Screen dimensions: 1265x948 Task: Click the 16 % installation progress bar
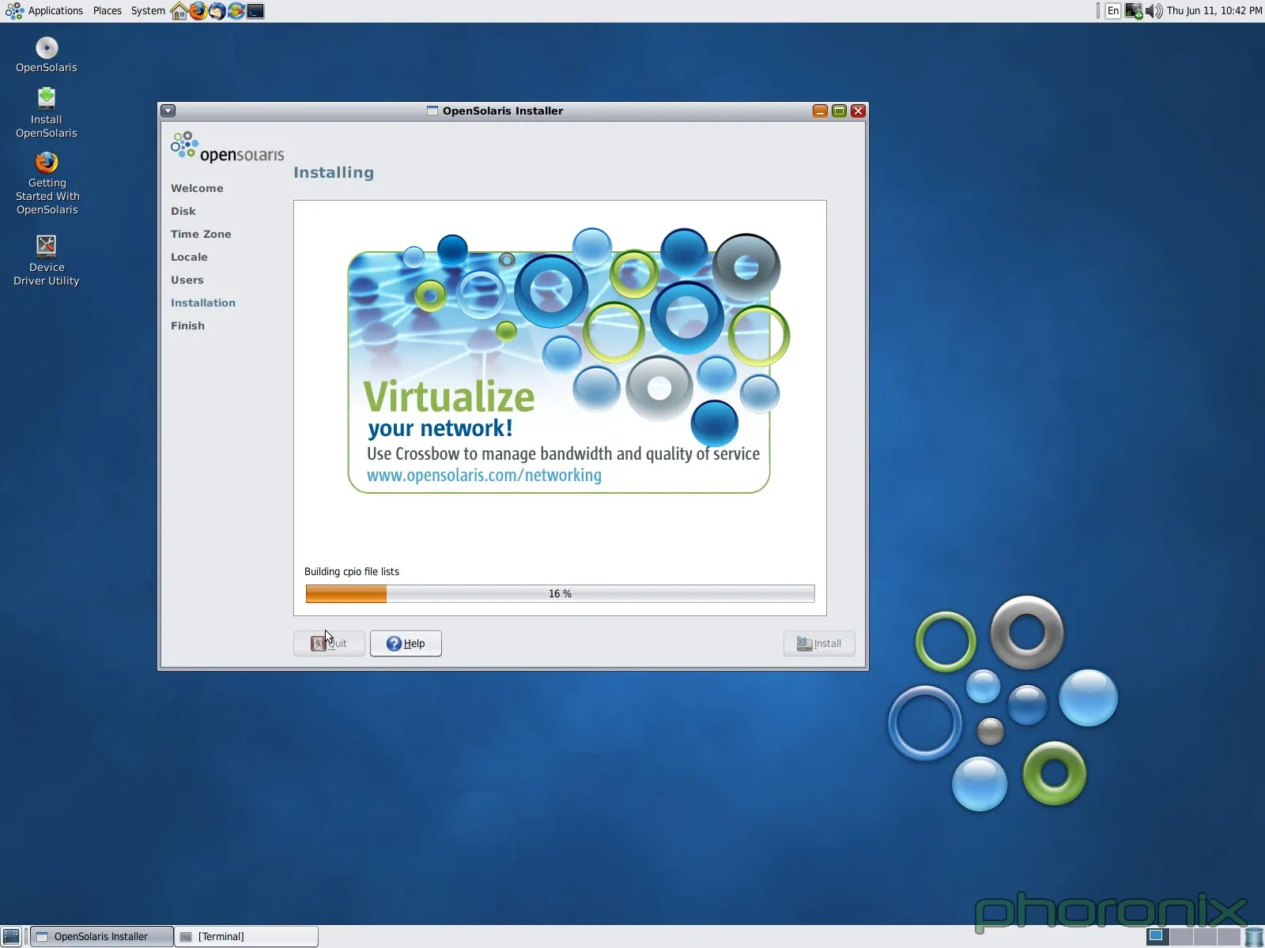[x=560, y=593]
